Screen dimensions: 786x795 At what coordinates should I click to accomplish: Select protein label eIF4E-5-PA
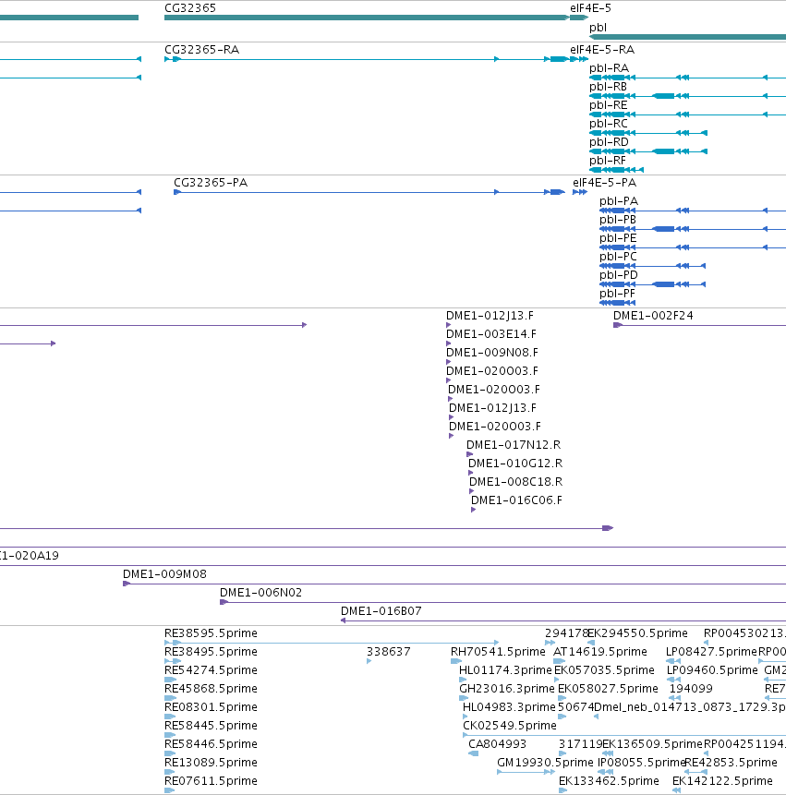[x=604, y=183]
